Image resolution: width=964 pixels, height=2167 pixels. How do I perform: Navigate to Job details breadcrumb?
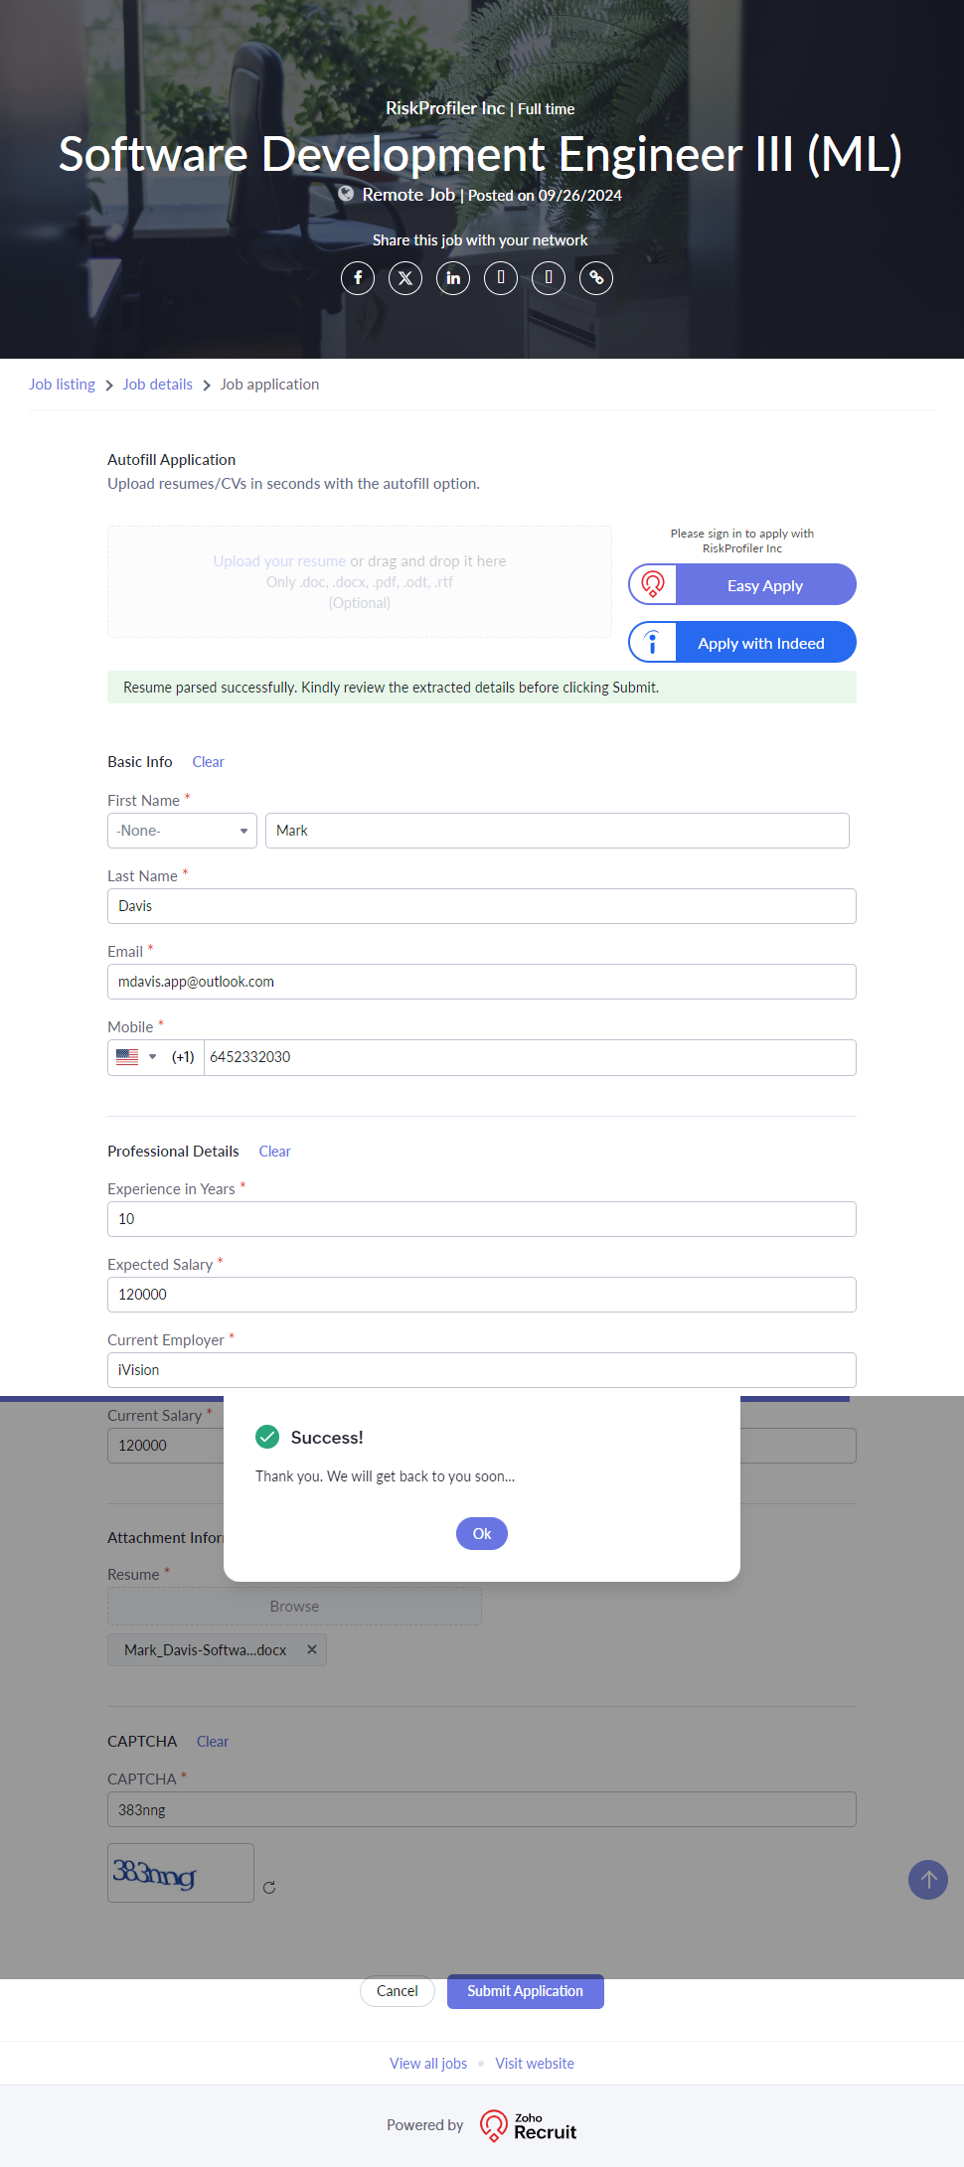click(158, 385)
